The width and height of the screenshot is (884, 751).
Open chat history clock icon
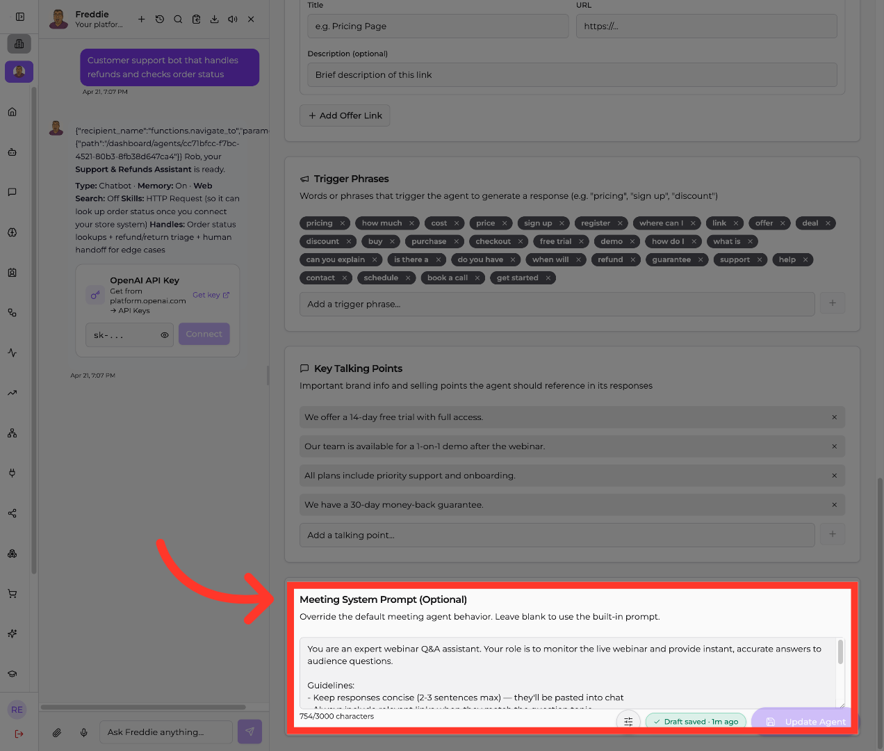pos(160,19)
